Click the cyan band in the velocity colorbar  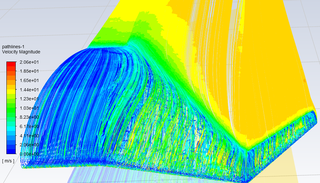(11, 128)
